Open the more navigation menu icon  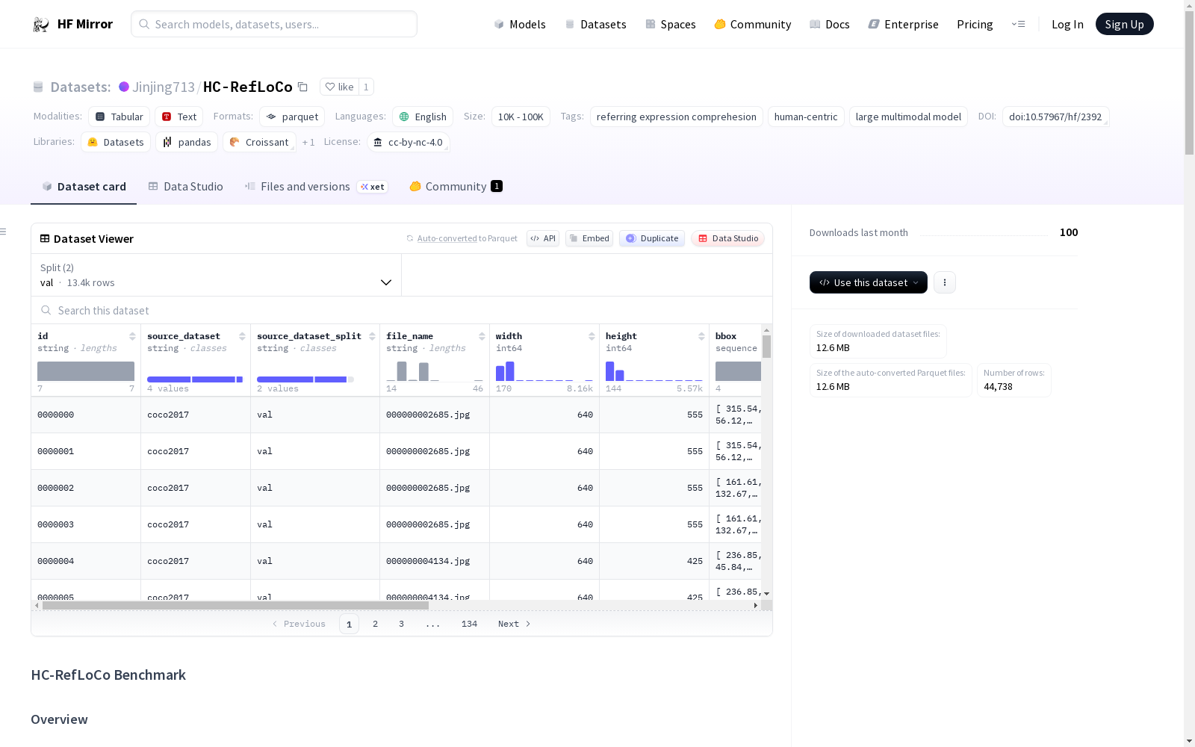[1018, 24]
